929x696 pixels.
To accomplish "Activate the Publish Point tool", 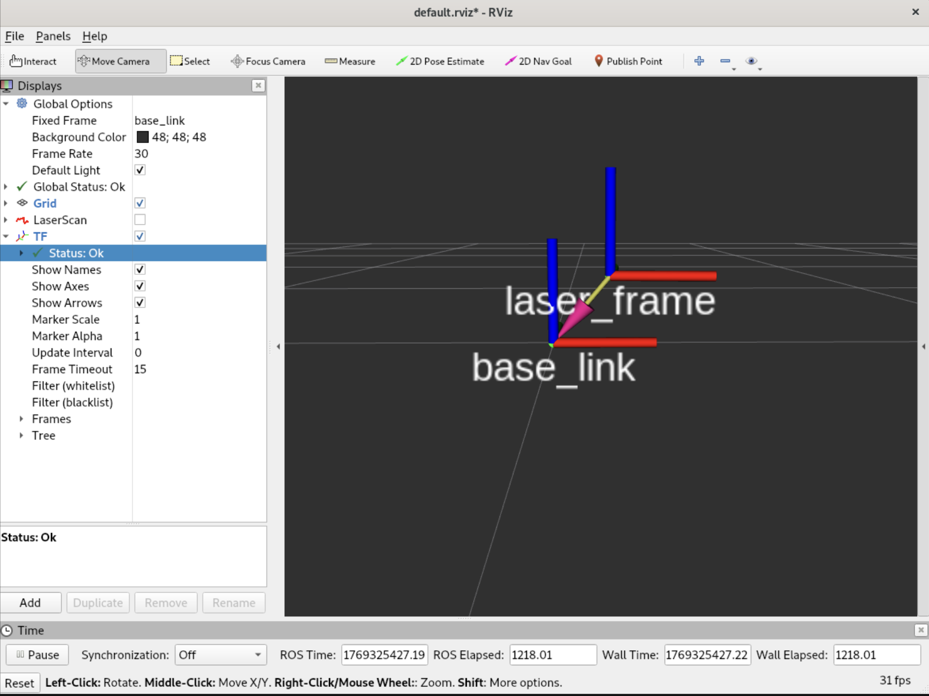I will (x=628, y=61).
